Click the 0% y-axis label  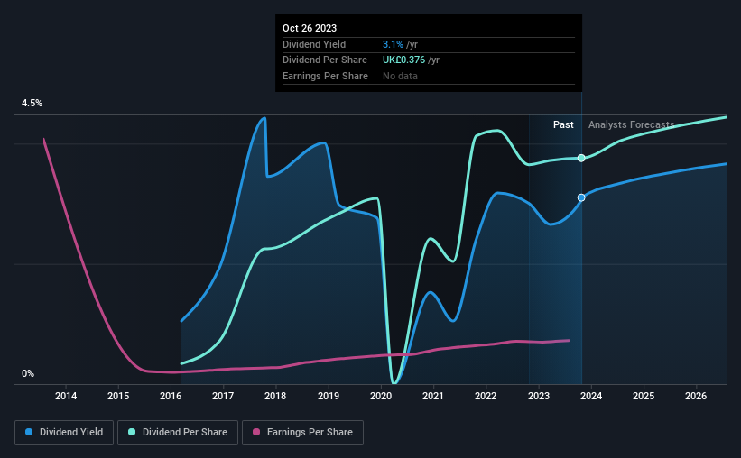pos(28,374)
